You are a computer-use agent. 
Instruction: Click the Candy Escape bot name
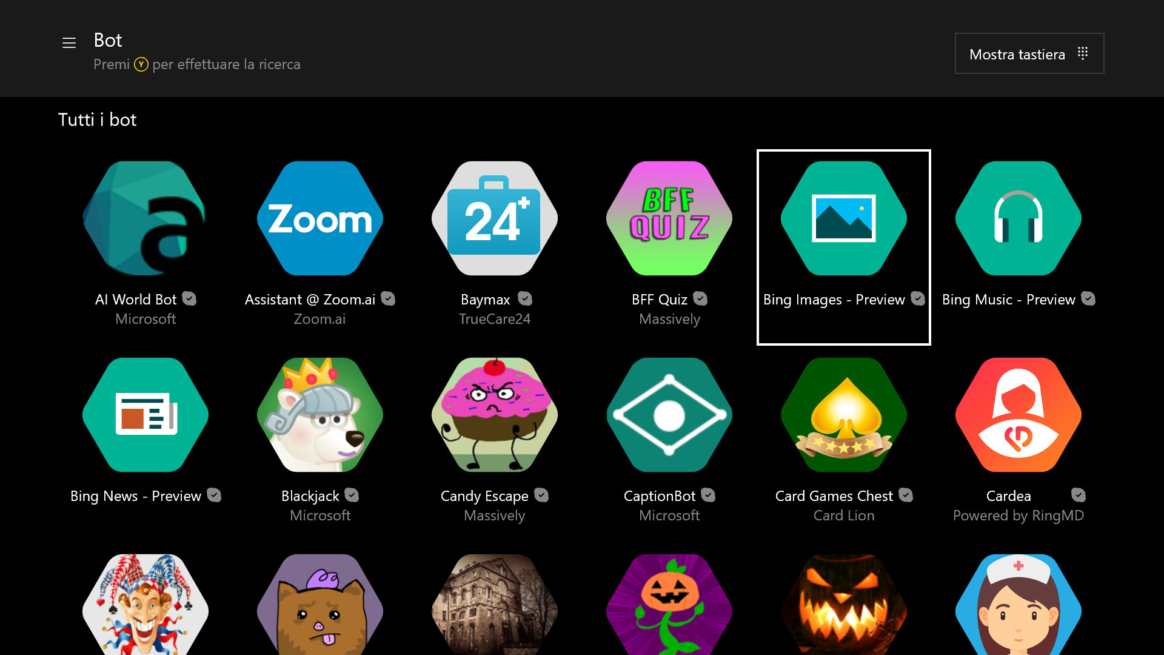[484, 496]
